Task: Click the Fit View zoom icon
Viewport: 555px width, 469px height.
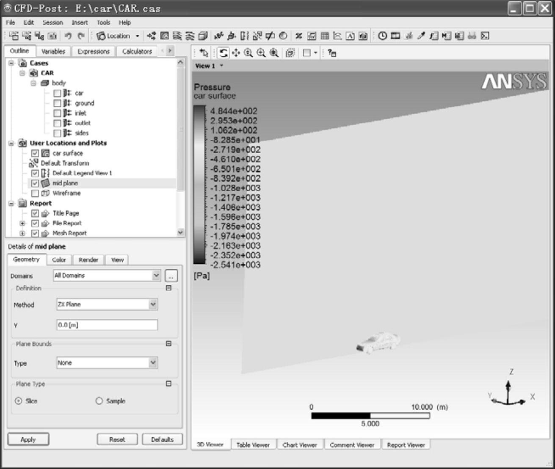Action: click(274, 53)
